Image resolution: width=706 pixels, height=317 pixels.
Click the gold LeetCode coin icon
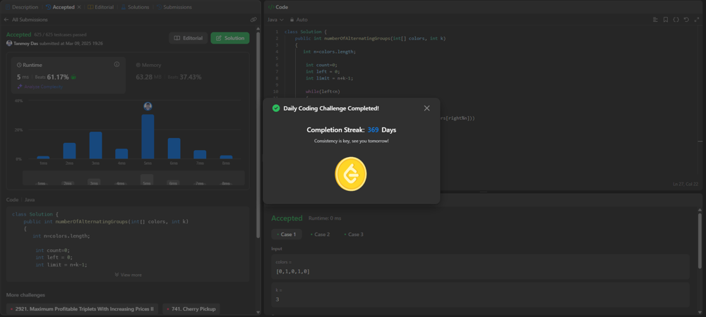coord(351,174)
